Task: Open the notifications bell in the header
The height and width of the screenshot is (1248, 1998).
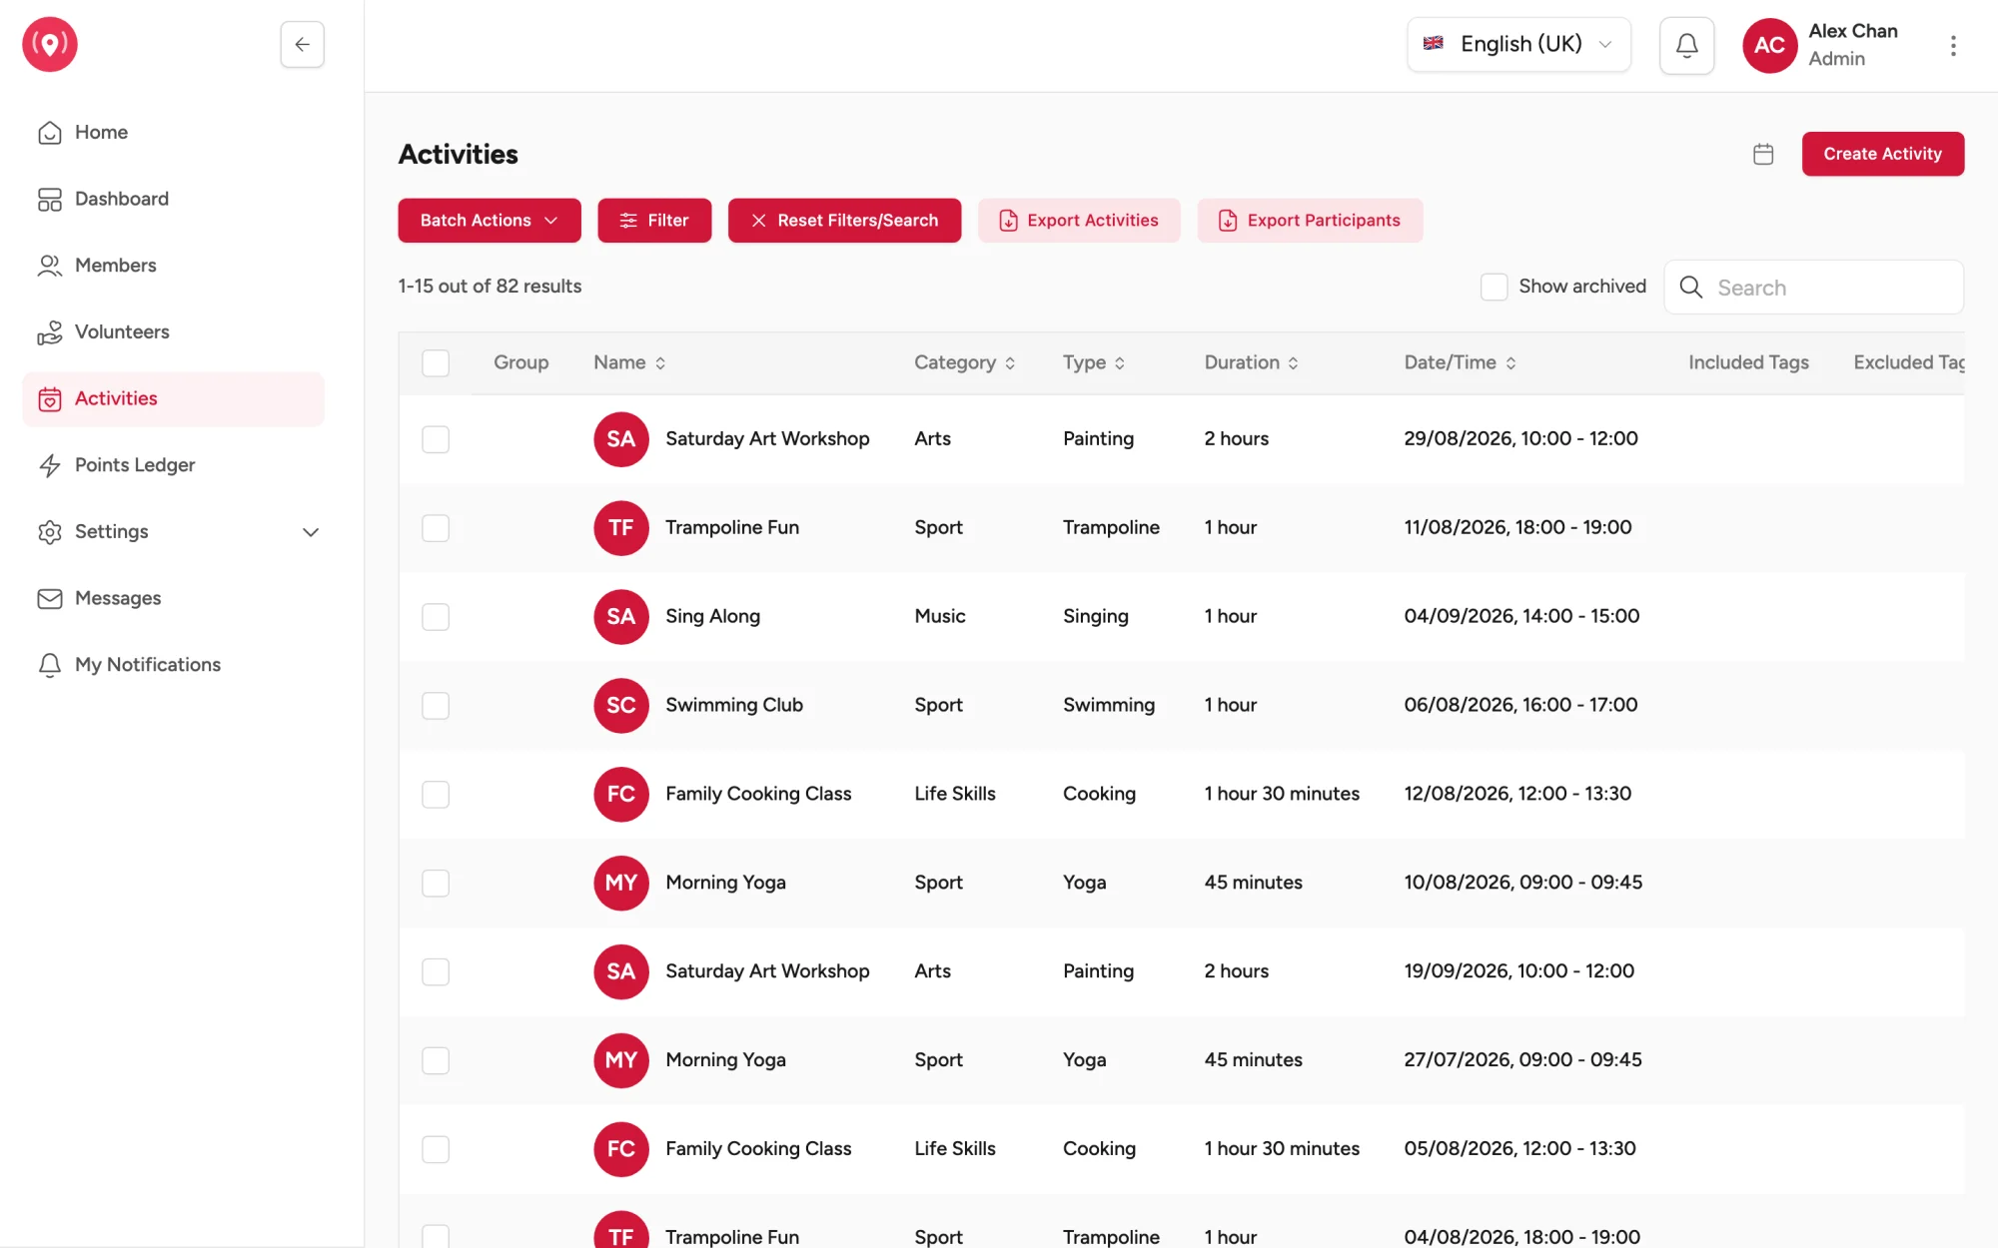Action: (x=1686, y=45)
